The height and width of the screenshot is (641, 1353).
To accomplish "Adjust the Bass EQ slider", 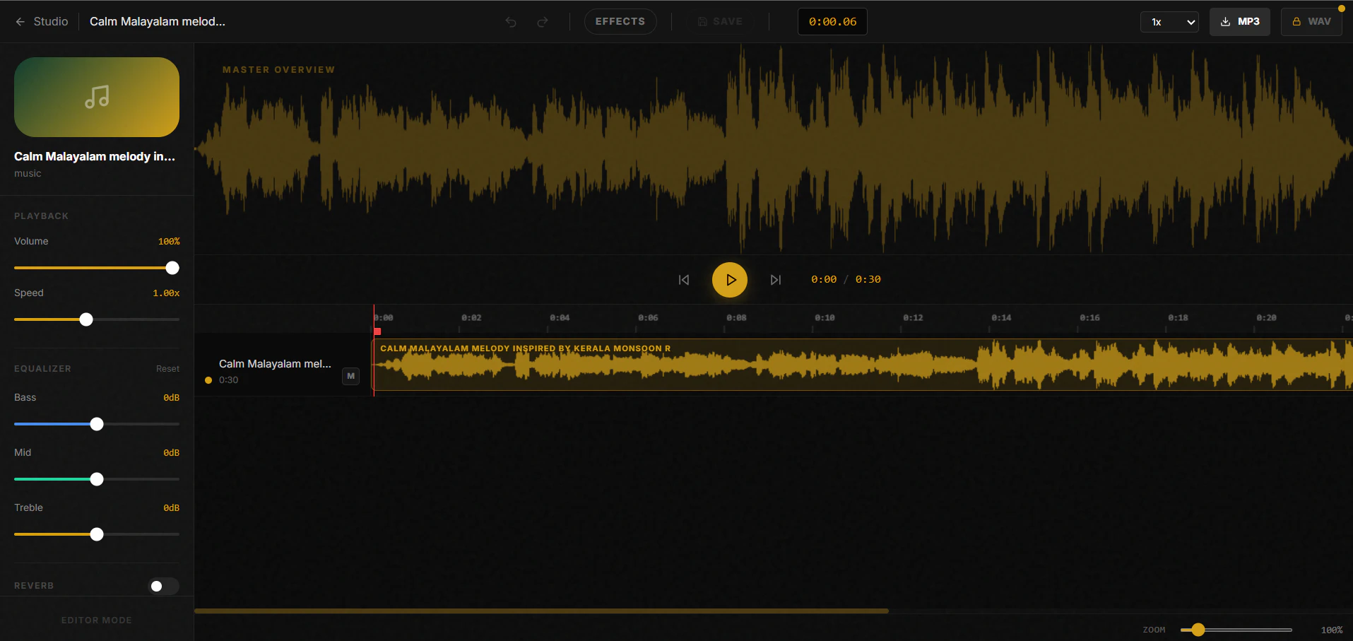I will tap(97, 424).
